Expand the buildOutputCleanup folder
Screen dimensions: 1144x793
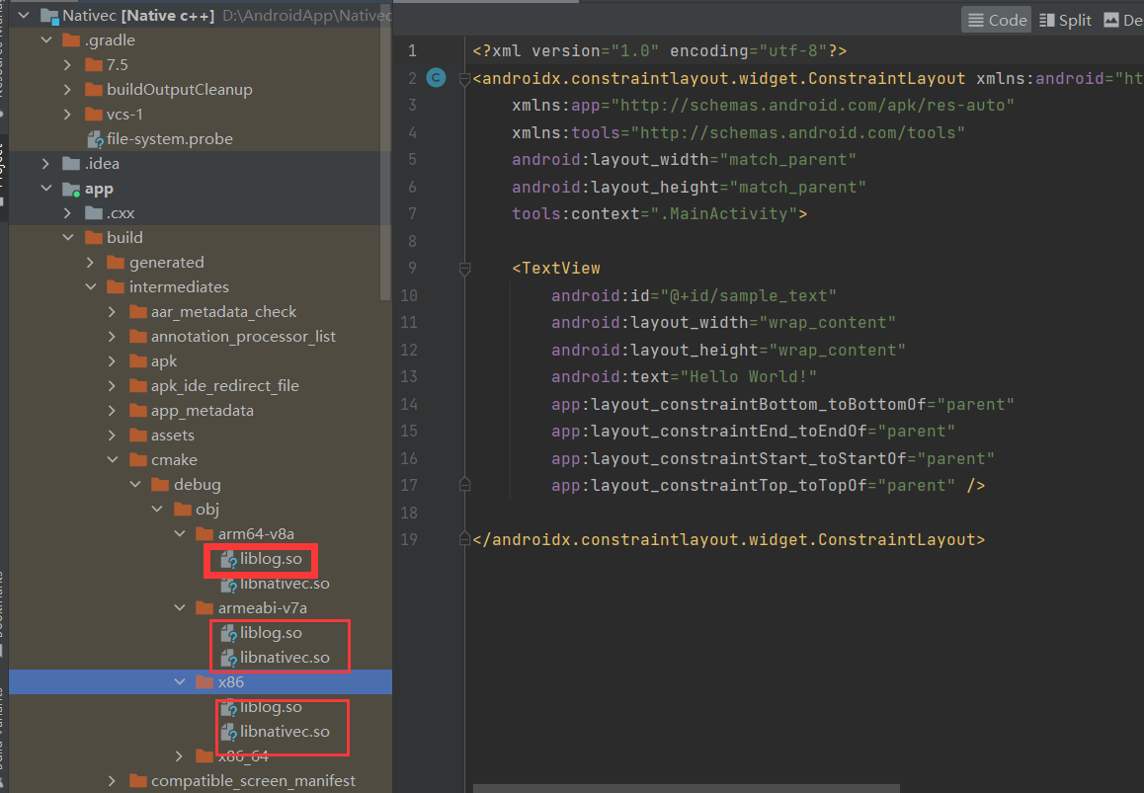68,90
